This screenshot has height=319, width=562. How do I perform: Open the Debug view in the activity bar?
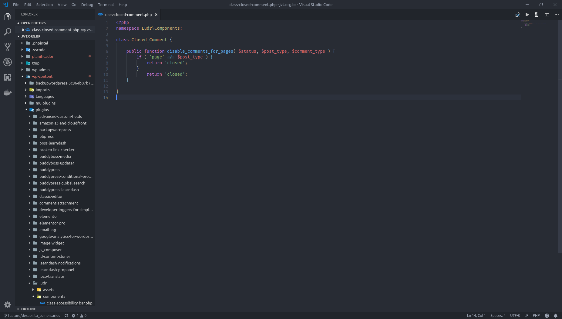[x=7, y=62]
